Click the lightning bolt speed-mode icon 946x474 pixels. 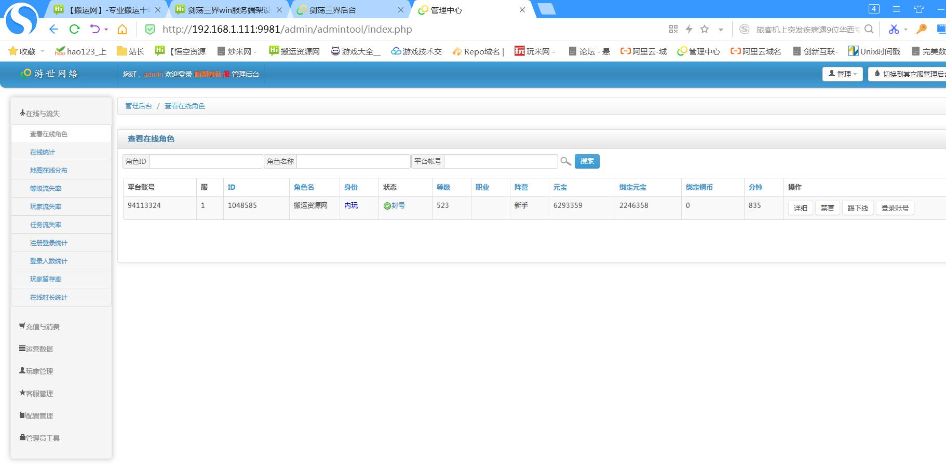click(x=689, y=29)
